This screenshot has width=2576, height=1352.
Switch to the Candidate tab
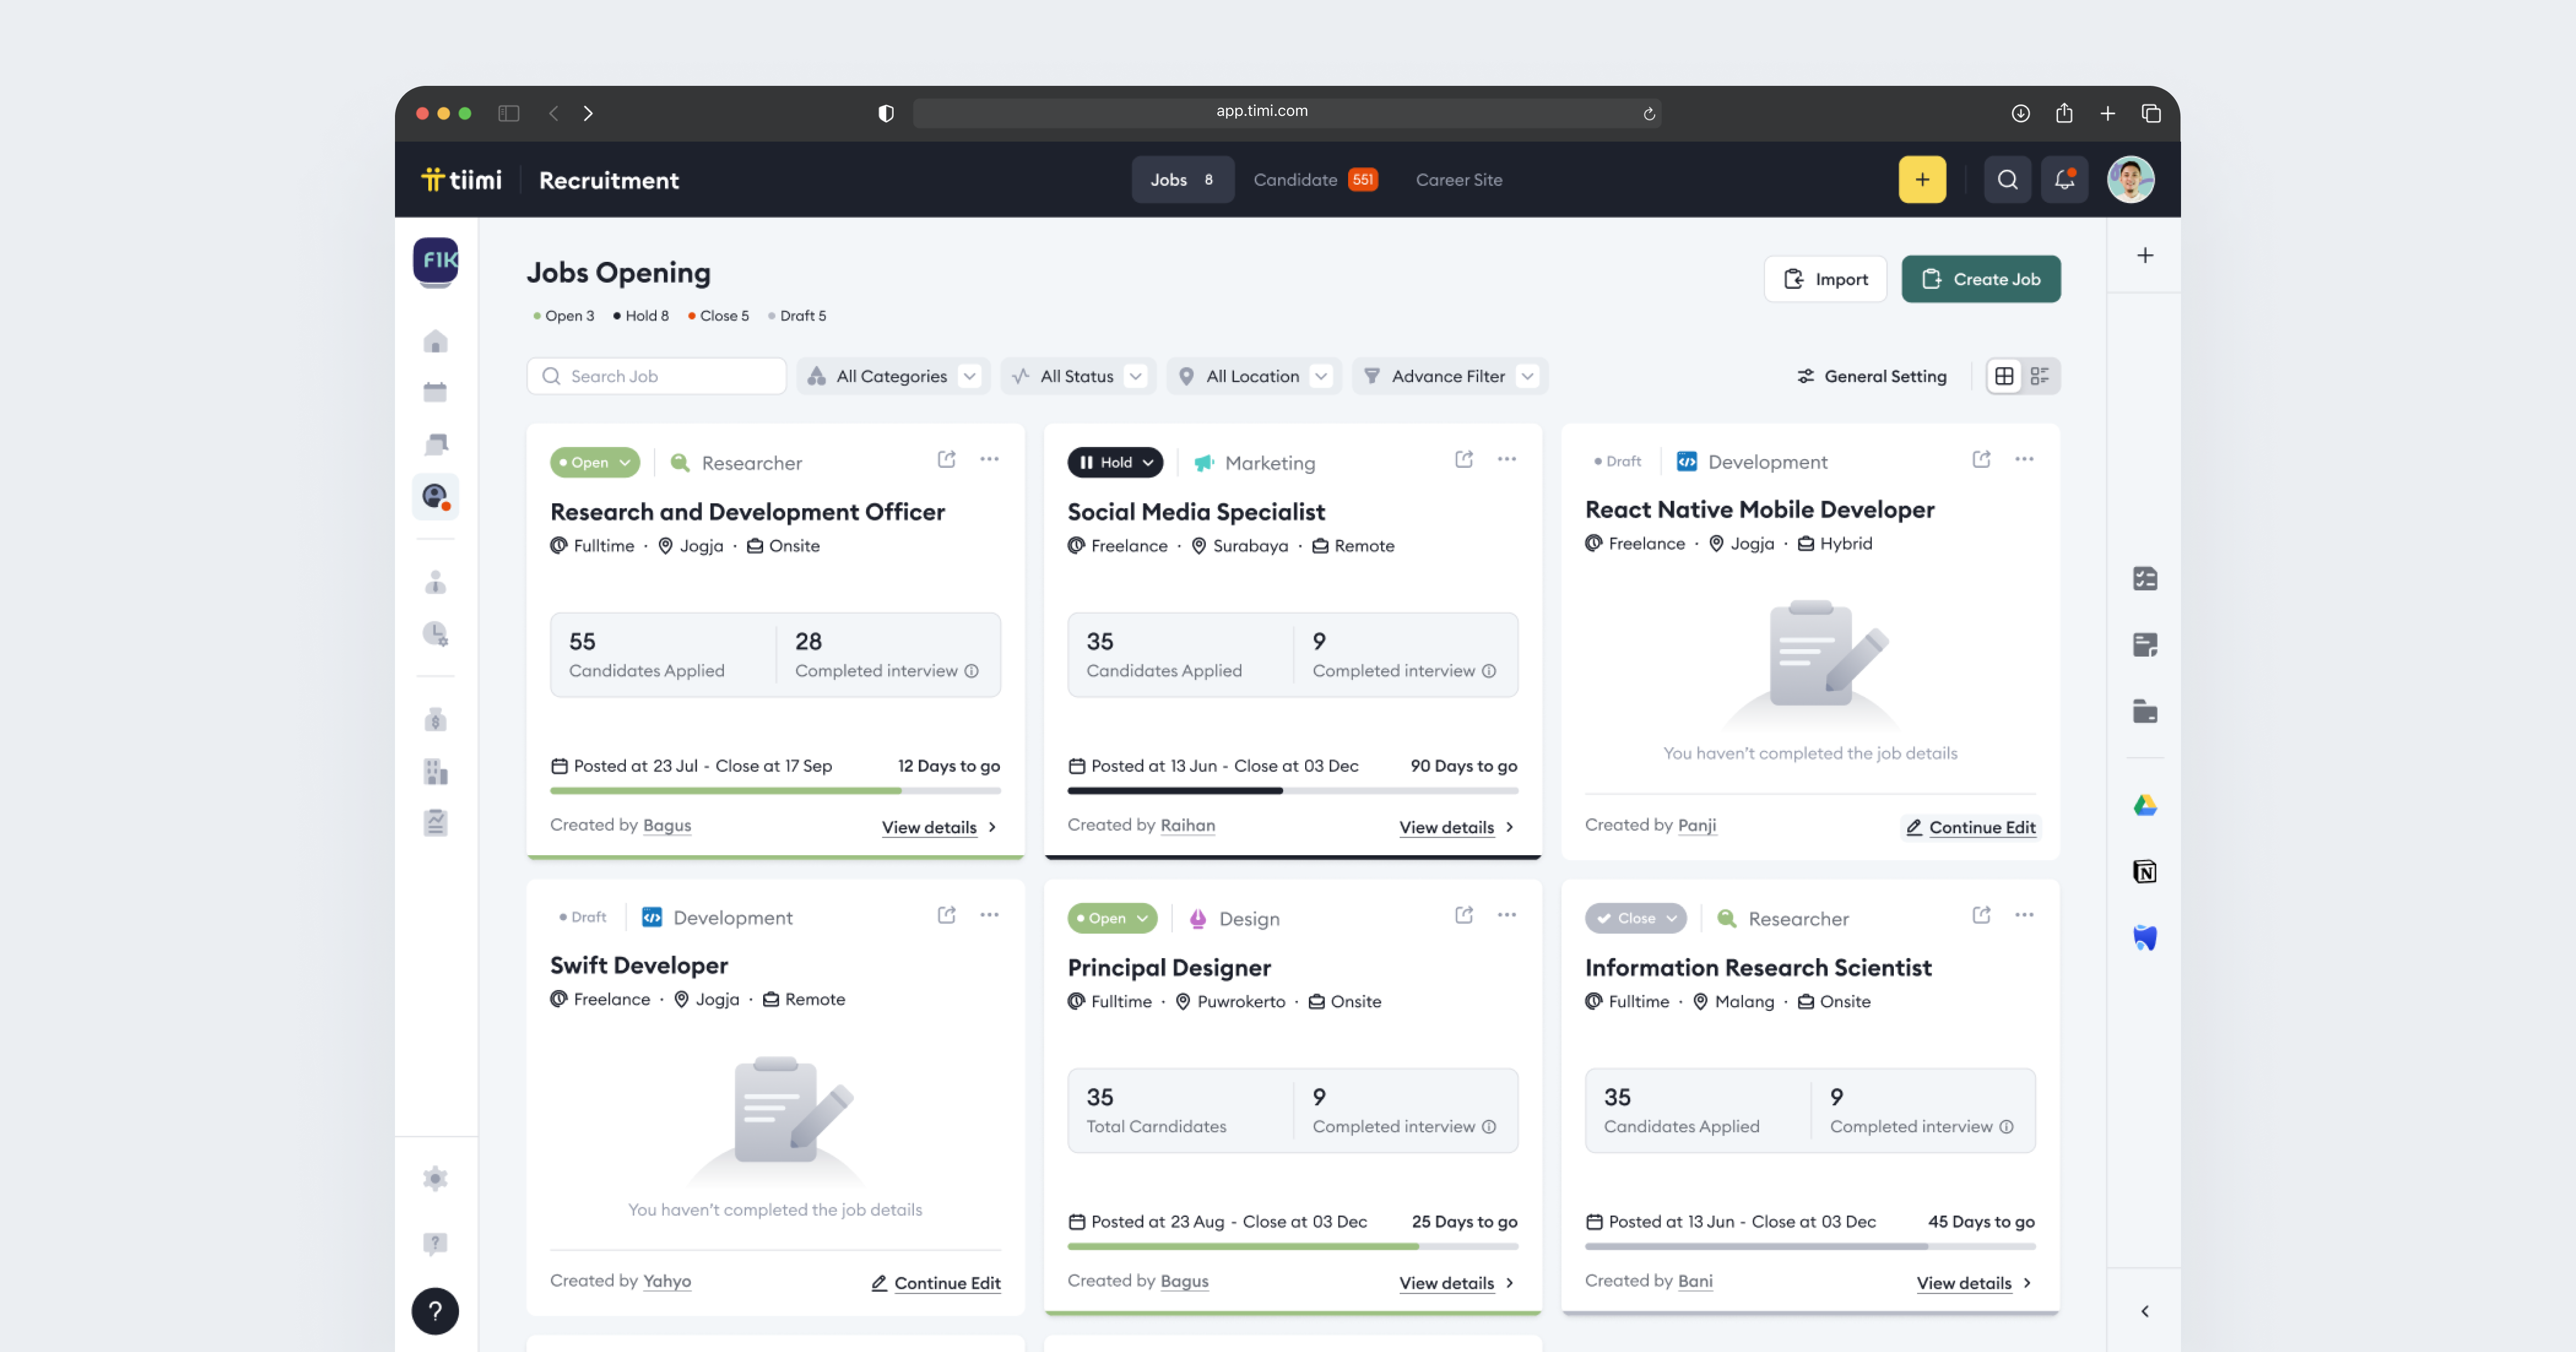tap(1295, 179)
